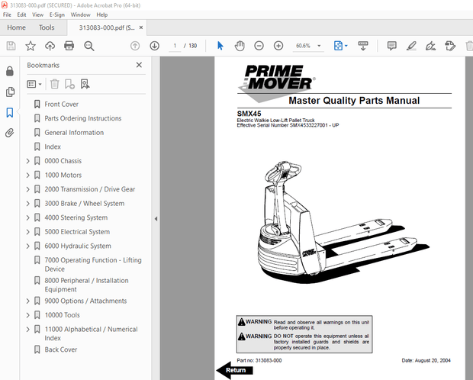
Task: Activate the Hand pan tool
Action: click(x=240, y=46)
